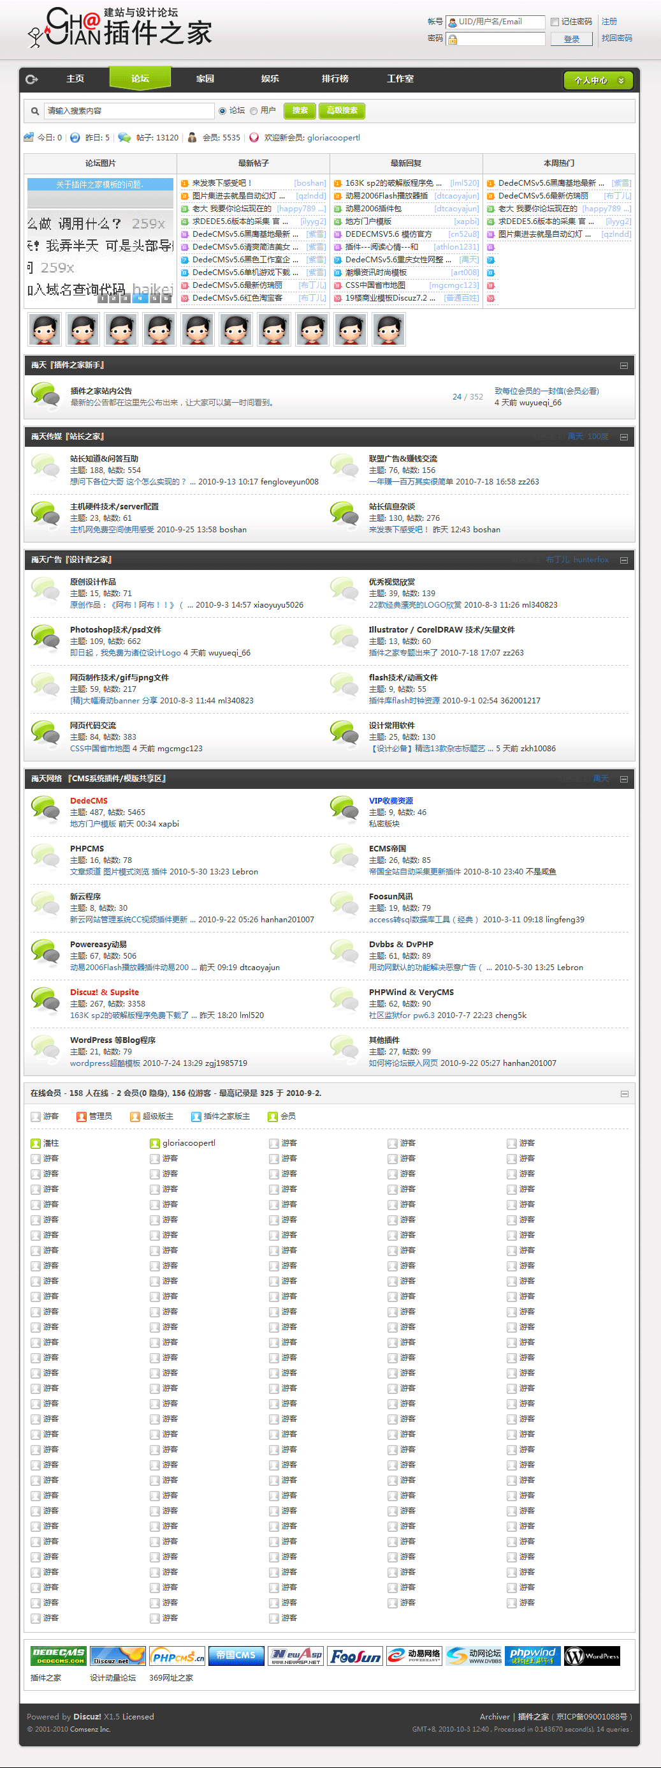
Task: Click the magnifier icon in the search bar
Action: [35, 110]
